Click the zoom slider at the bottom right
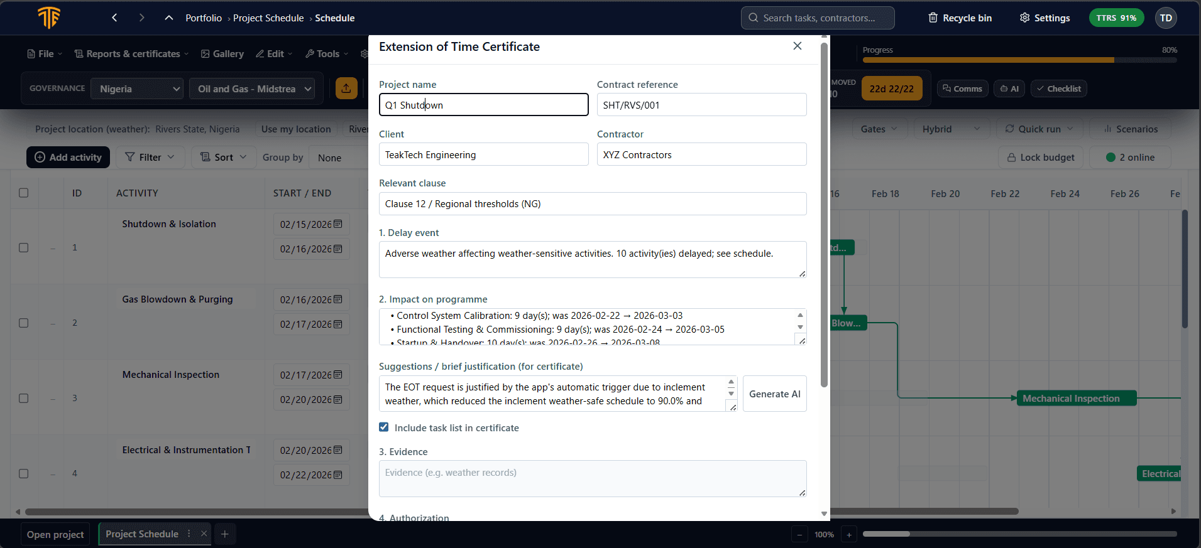 pos(1019,534)
